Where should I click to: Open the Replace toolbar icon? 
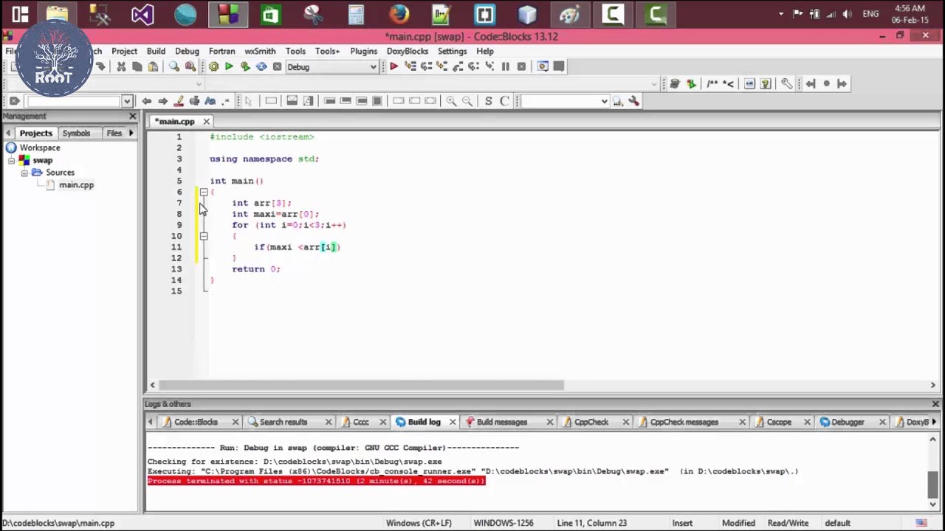190,66
